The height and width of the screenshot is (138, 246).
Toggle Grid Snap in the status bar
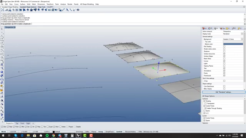pyautogui.click(x=79, y=132)
